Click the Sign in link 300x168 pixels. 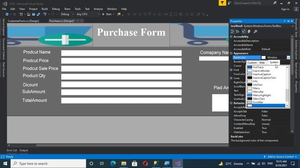click(285, 9)
